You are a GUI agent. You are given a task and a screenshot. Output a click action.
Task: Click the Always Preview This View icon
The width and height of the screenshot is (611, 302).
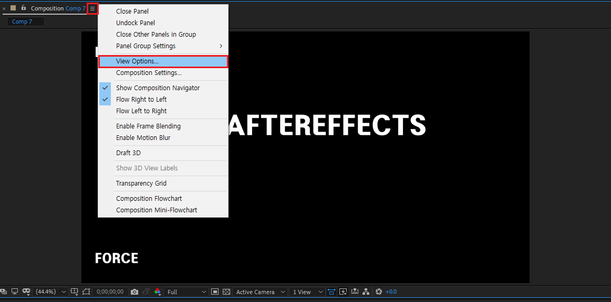click(x=5, y=292)
